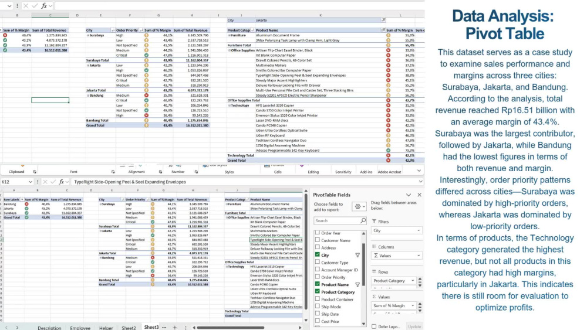Viewport: 587px width, 330px height.
Task: Open Font group dialog launcher
Action: pos(113,172)
